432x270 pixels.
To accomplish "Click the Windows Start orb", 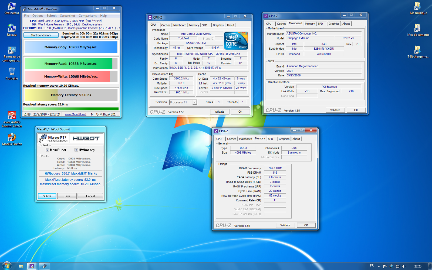I will click(6, 266).
